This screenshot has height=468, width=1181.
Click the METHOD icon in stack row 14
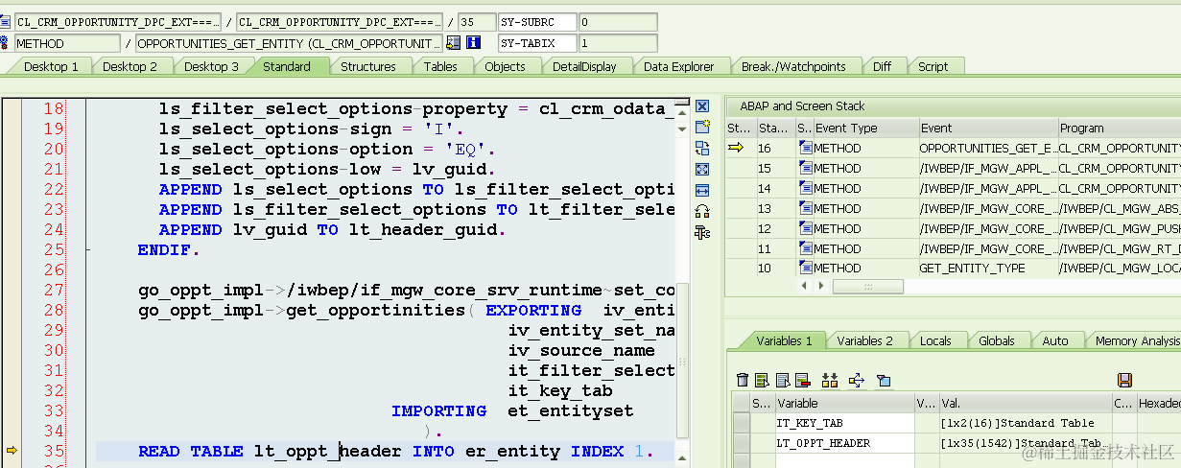click(x=806, y=188)
